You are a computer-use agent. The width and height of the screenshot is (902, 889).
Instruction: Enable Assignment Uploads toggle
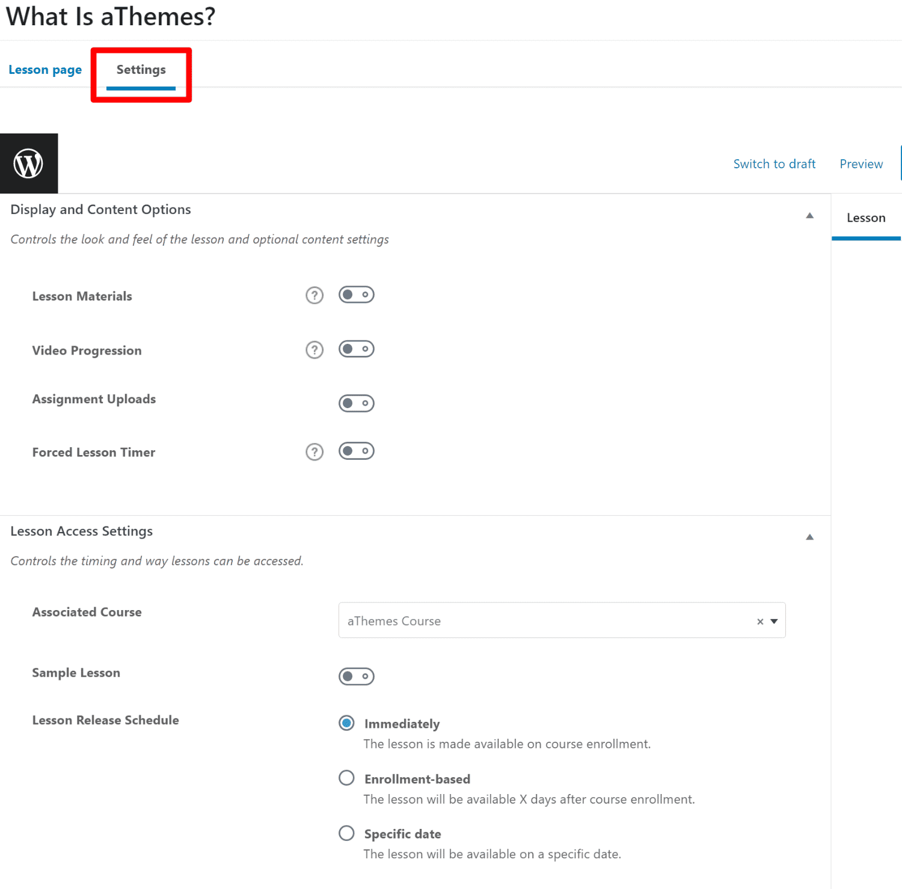tap(357, 403)
